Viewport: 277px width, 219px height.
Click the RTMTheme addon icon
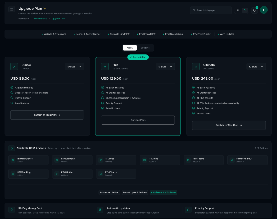[x=188, y=160]
